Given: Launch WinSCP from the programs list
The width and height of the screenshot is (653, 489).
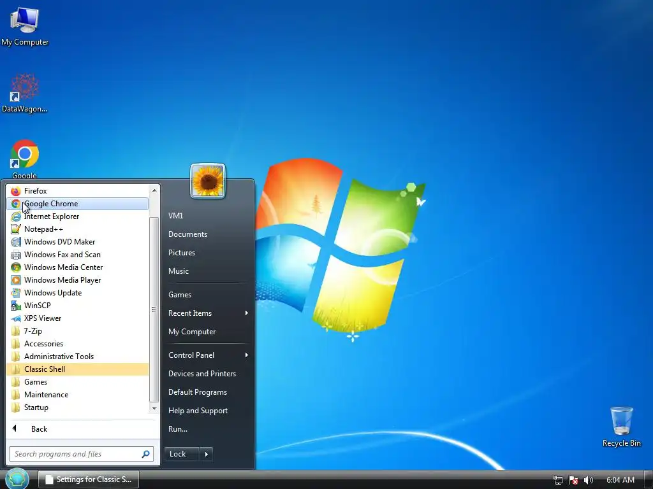Looking at the screenshot, I should point(77,306).
